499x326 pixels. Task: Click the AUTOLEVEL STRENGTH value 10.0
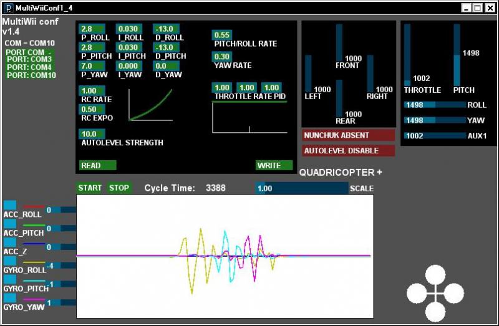coord(92,134)
